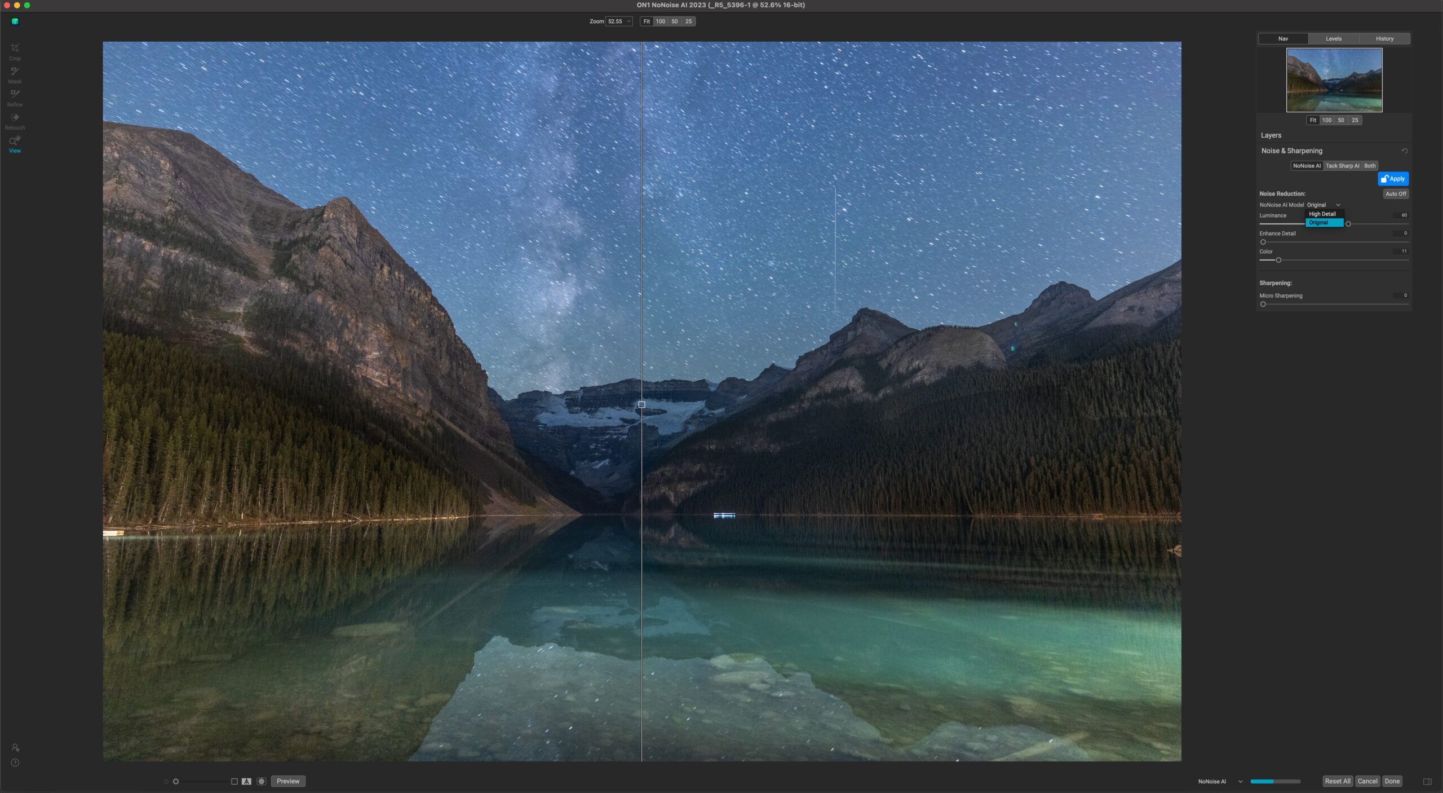Choose High Detail from model dropdown
1443x793 pixels.
coord(1322,214)
